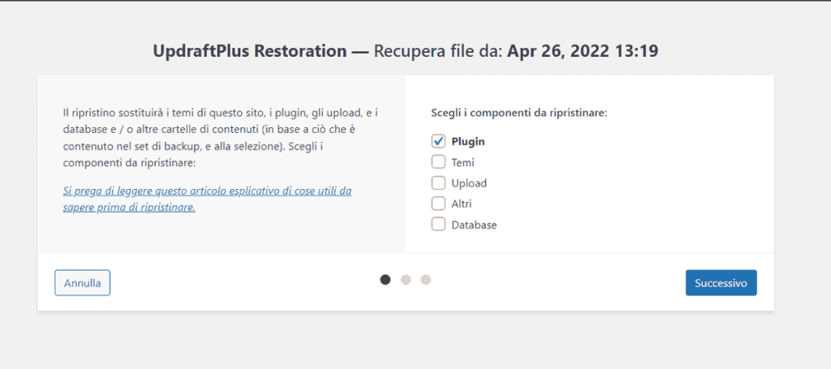Tick the Temi checkbox

(x=438, y=162)
